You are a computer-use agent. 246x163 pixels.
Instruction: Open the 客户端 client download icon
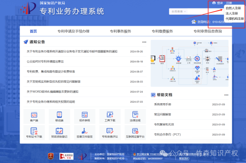pos(34,116)
